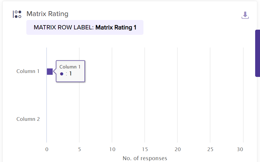Click the 20 tick on x-axis

click(178, 149)
